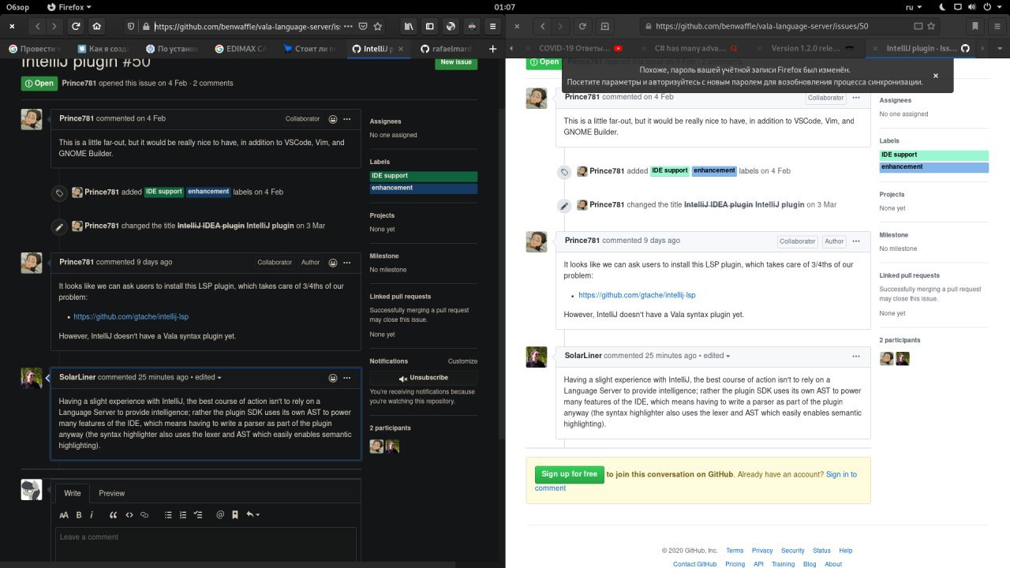Open options on SolarLiner comment, right window

(x=856, y=356)
